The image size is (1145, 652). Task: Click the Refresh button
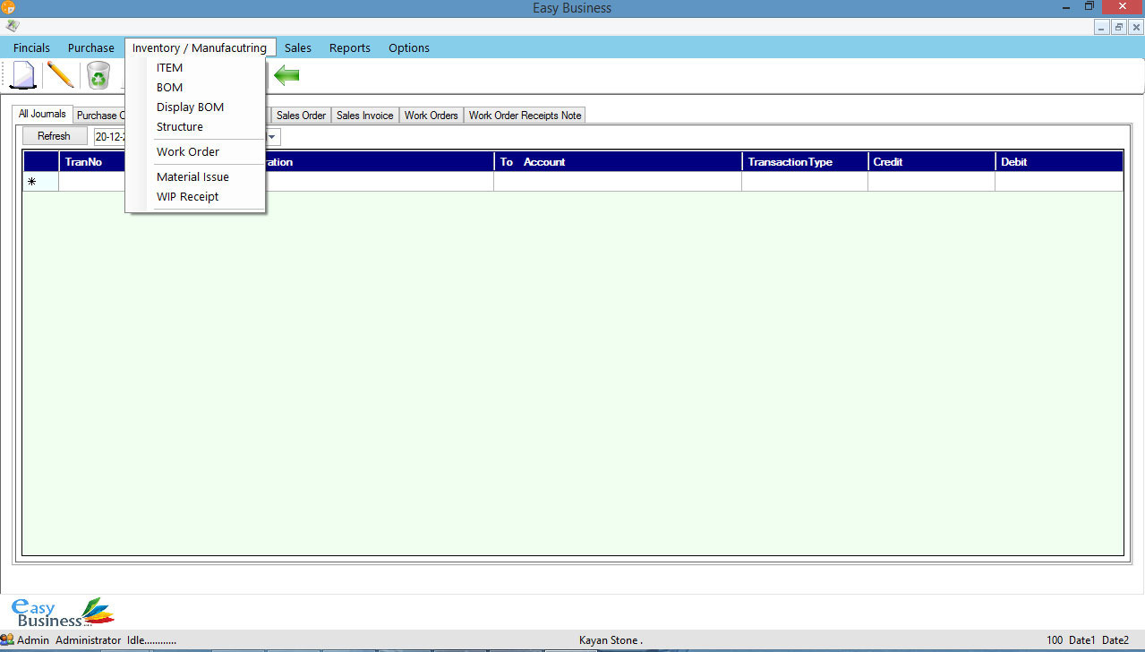tap(54, 136)
